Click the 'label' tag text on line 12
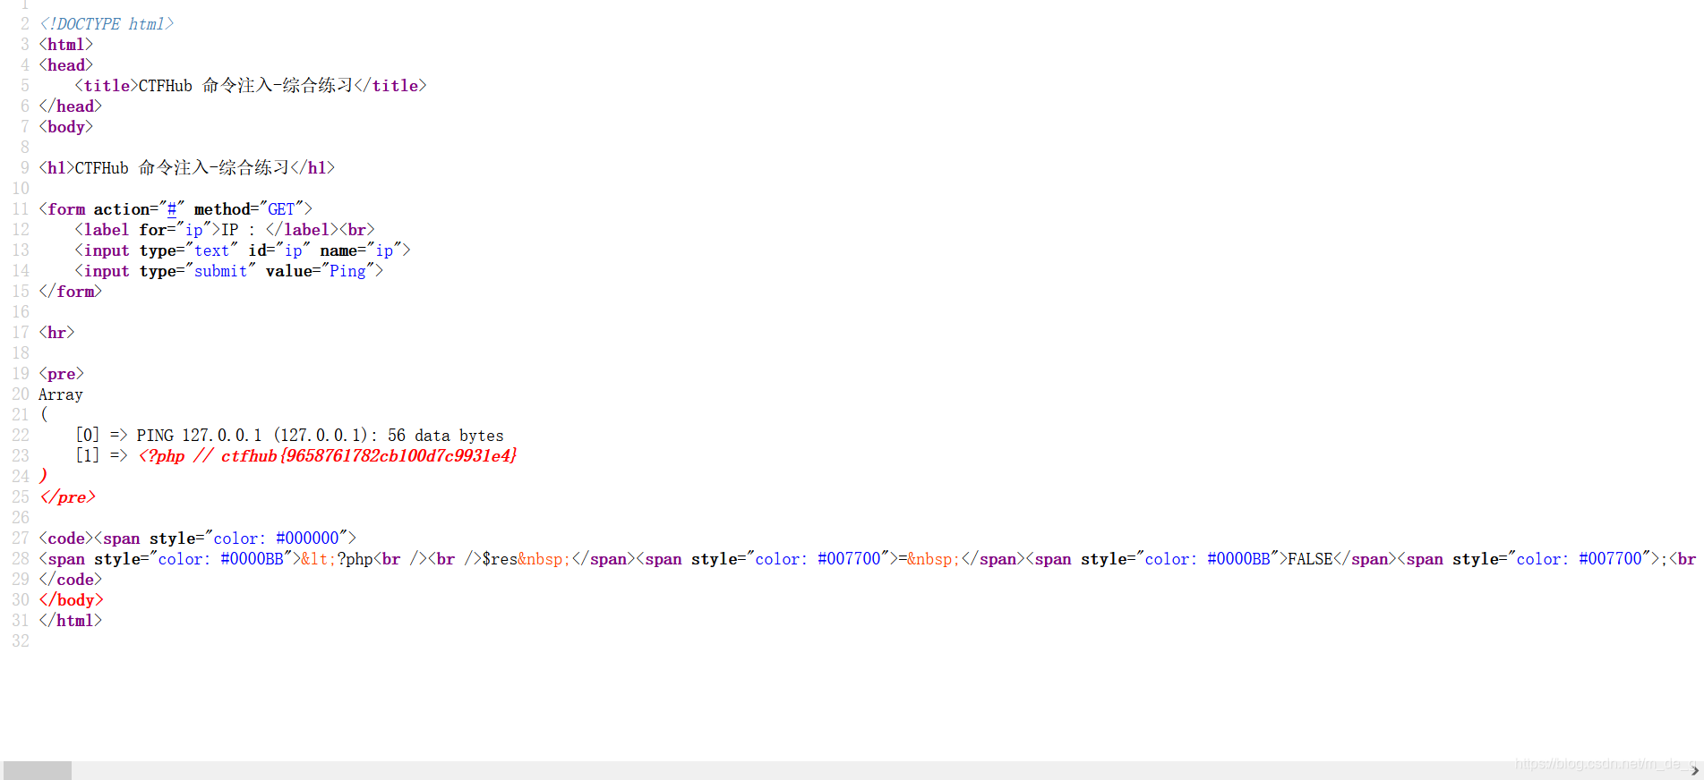Screen dimensions: 1704x780 pos(107,230)
